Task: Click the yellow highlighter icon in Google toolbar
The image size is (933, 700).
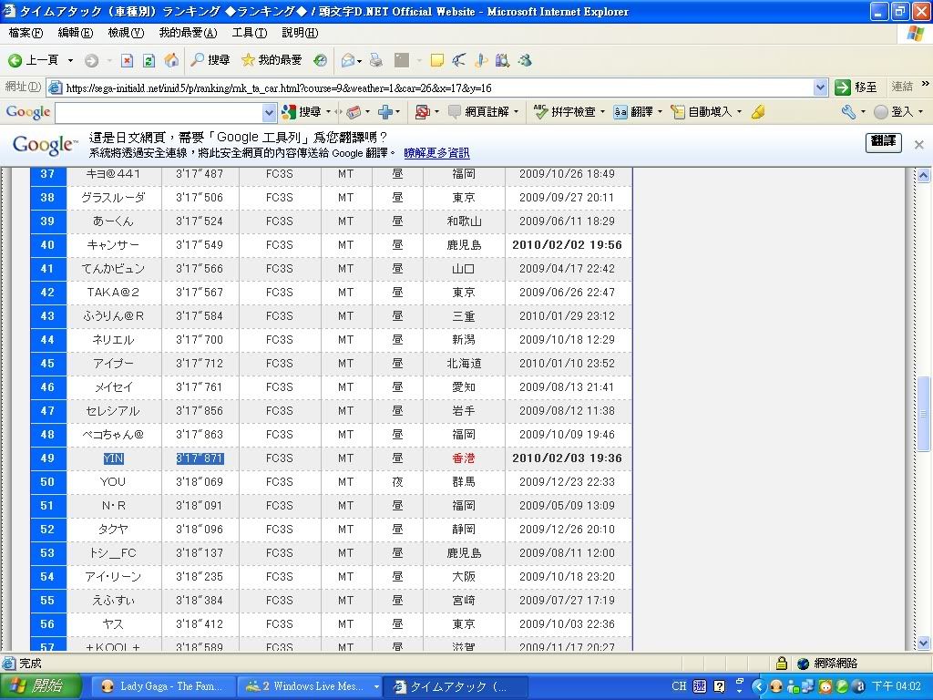Action: coord(757,112)
